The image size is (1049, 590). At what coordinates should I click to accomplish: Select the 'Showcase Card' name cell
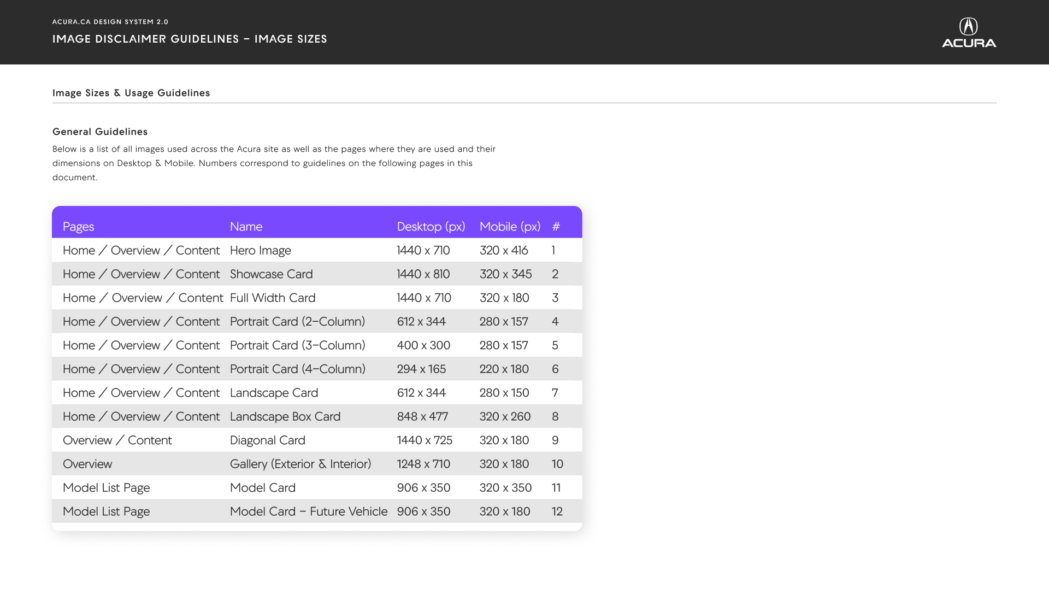tap(272, 274)
